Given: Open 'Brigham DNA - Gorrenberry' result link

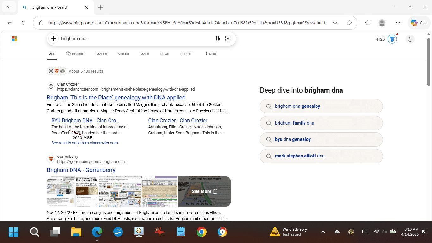Looking at the screenshot, I should click(81, 170).
